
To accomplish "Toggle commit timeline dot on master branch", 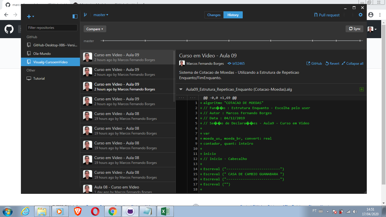I will tap(104, 41).
